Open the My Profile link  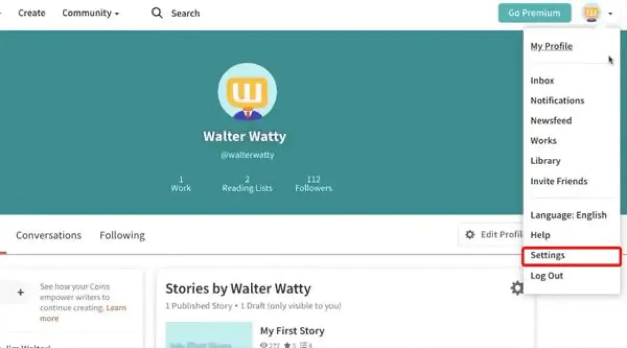(551, 47)
